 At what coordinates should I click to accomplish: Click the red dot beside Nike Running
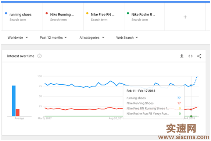coord(47,13)
